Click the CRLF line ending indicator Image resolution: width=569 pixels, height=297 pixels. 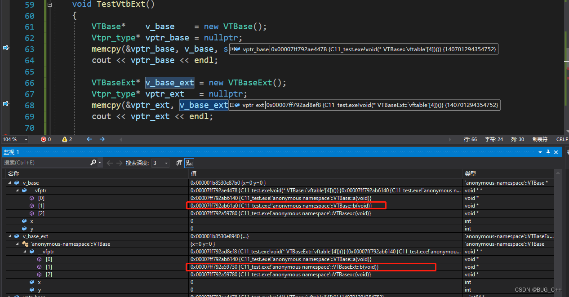(562, 139)
